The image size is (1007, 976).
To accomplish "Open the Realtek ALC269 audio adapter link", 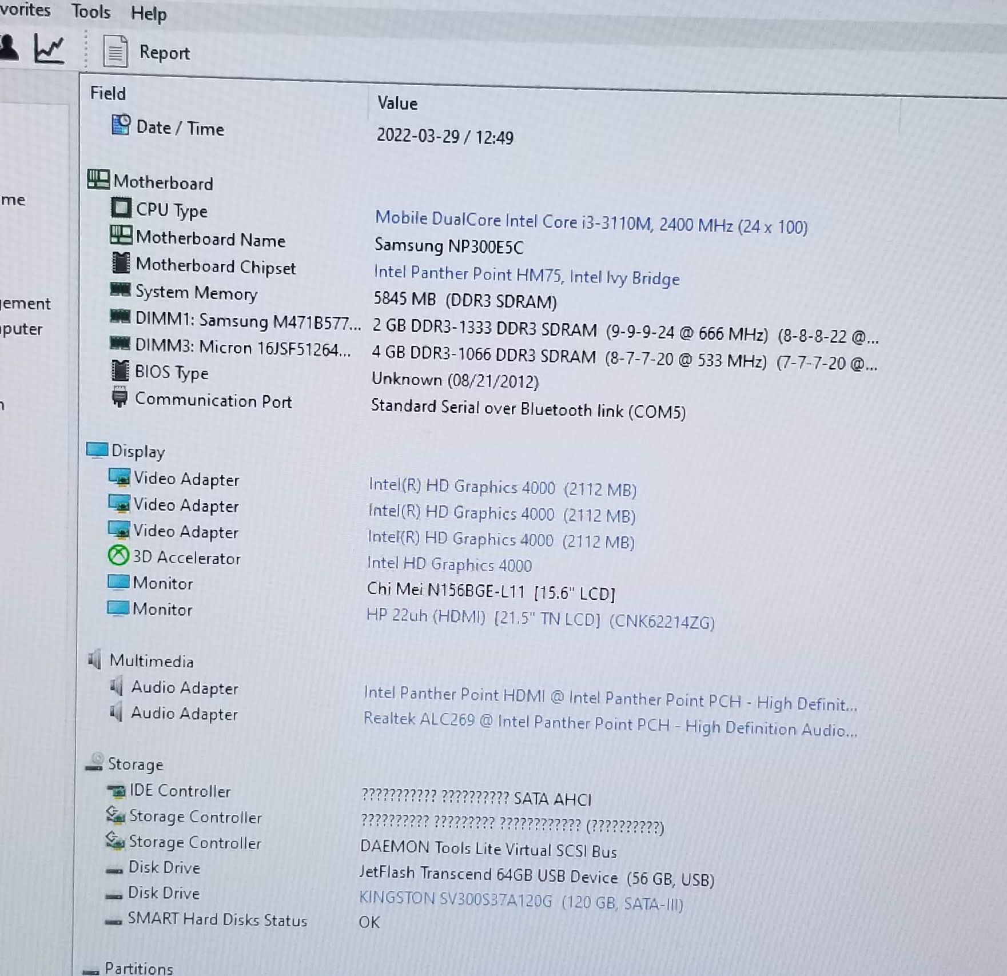I will pos(610,724).
